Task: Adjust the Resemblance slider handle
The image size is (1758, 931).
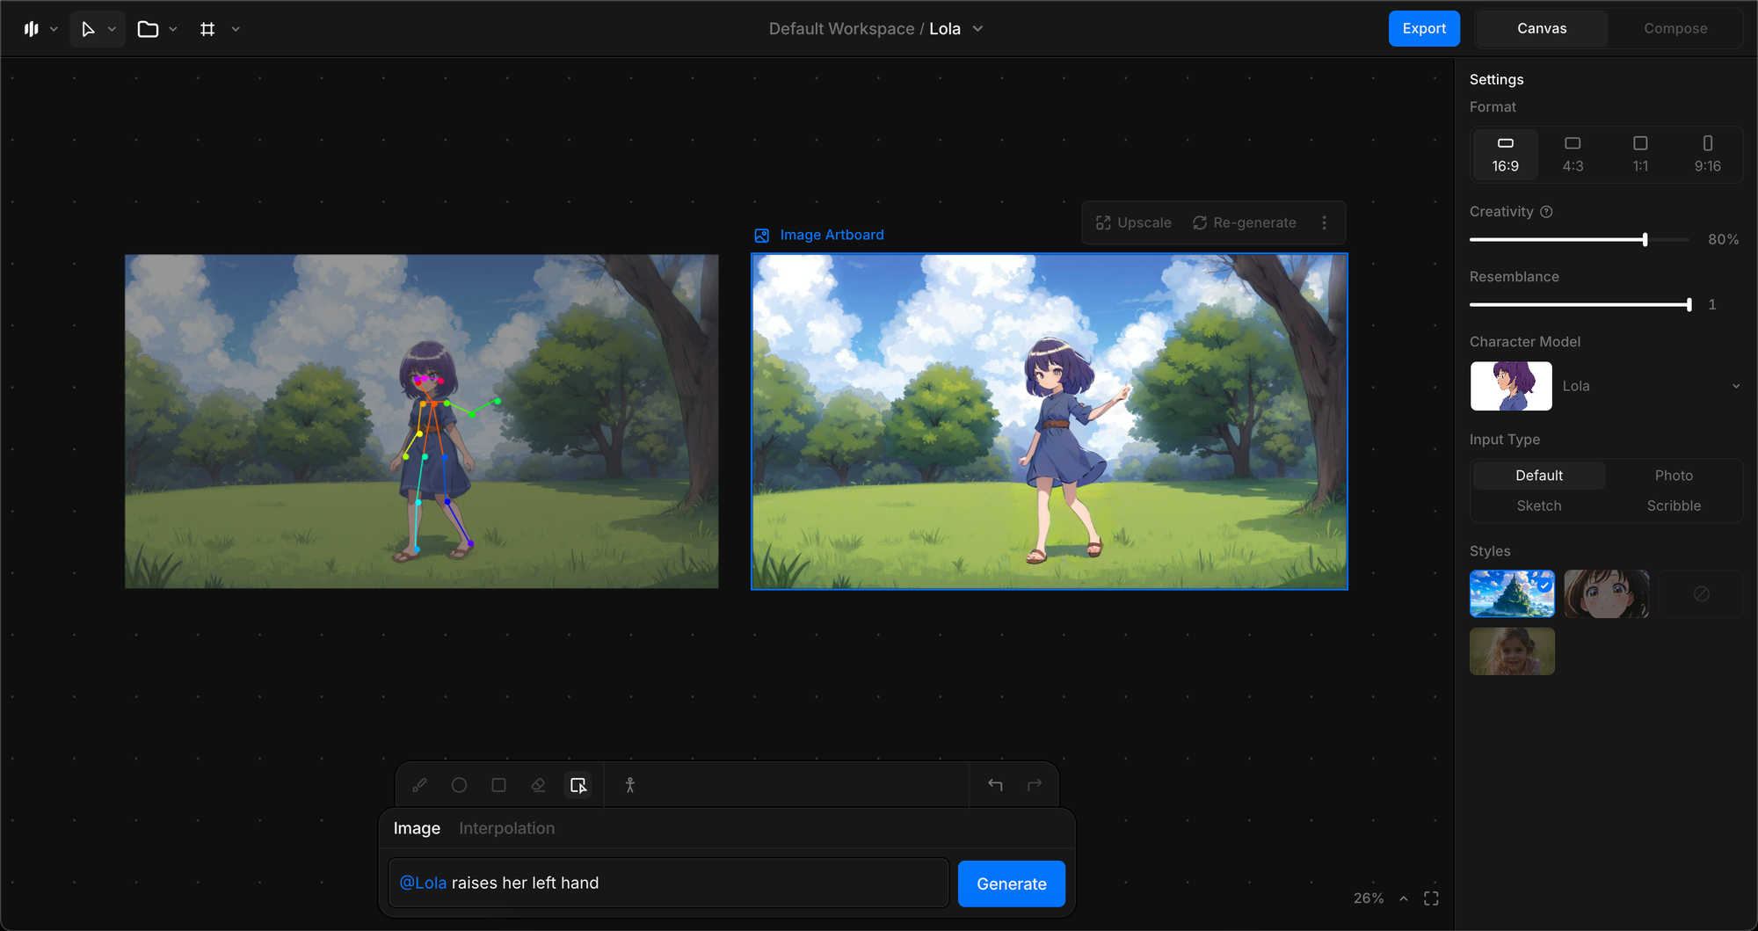Action: pyautogui.click(x=1689, y=304)
